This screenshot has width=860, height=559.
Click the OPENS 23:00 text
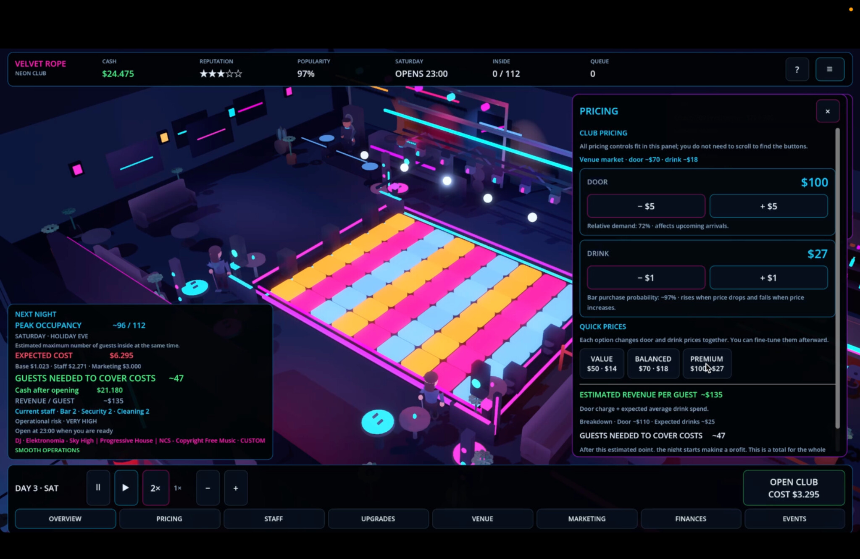(421, 74)
